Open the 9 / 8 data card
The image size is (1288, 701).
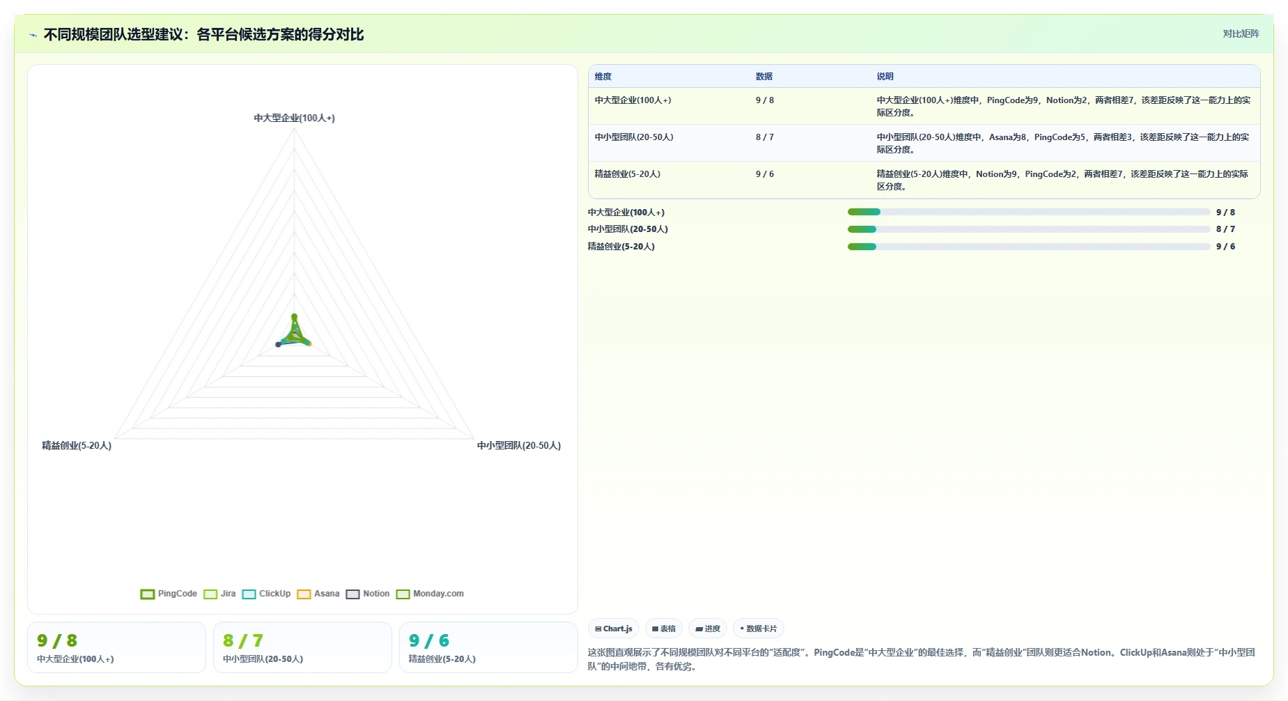[x=116, y=647]
